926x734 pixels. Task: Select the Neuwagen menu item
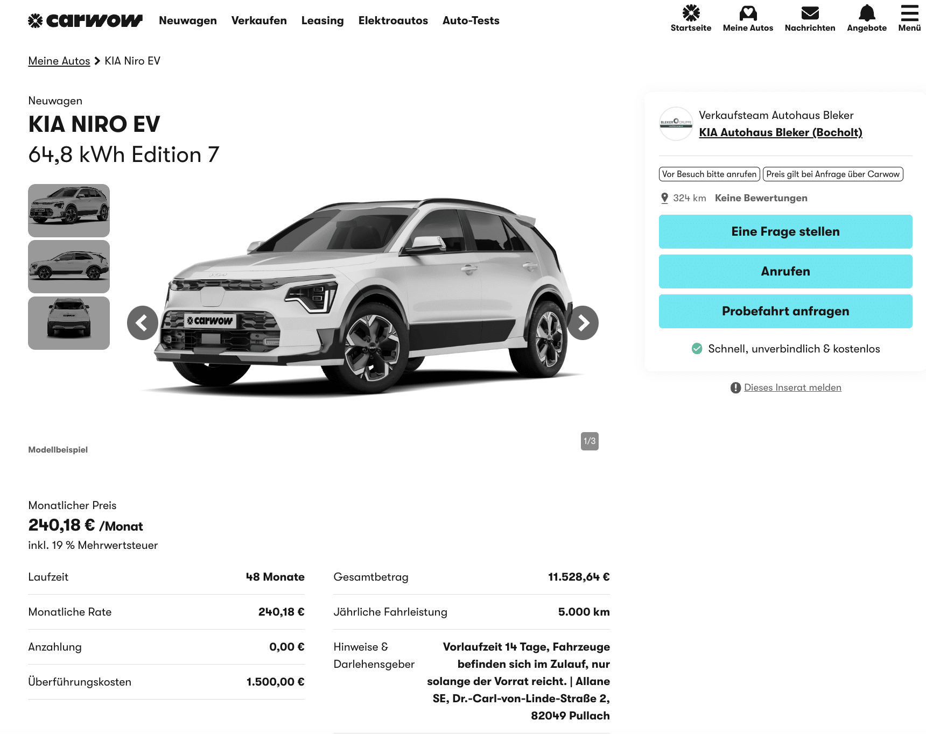pos(188,20)
